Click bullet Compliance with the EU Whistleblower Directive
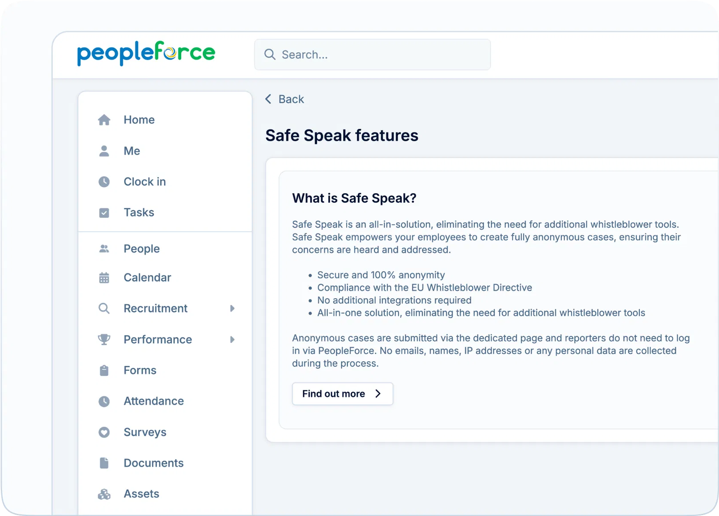This screenshot has height=516, width=719. 425,287
